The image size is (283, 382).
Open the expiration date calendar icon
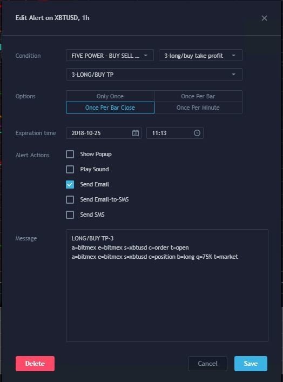136,133
